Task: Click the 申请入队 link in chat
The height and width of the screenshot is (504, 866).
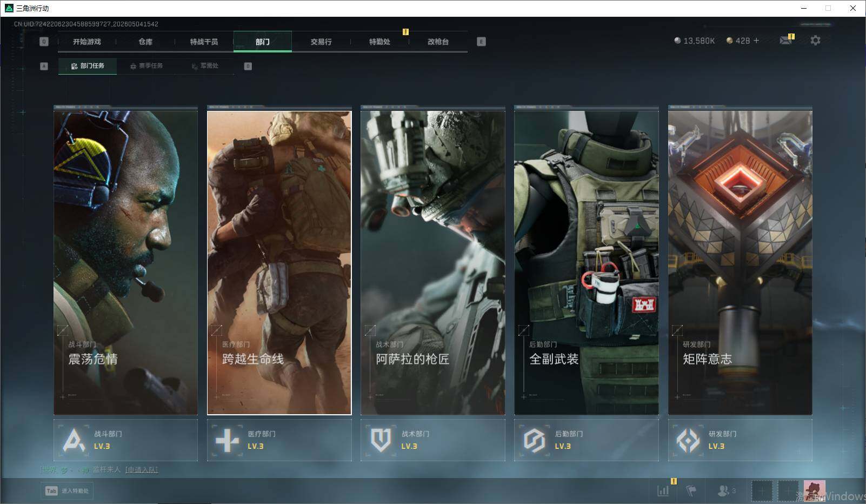Action: coord(142,470)
